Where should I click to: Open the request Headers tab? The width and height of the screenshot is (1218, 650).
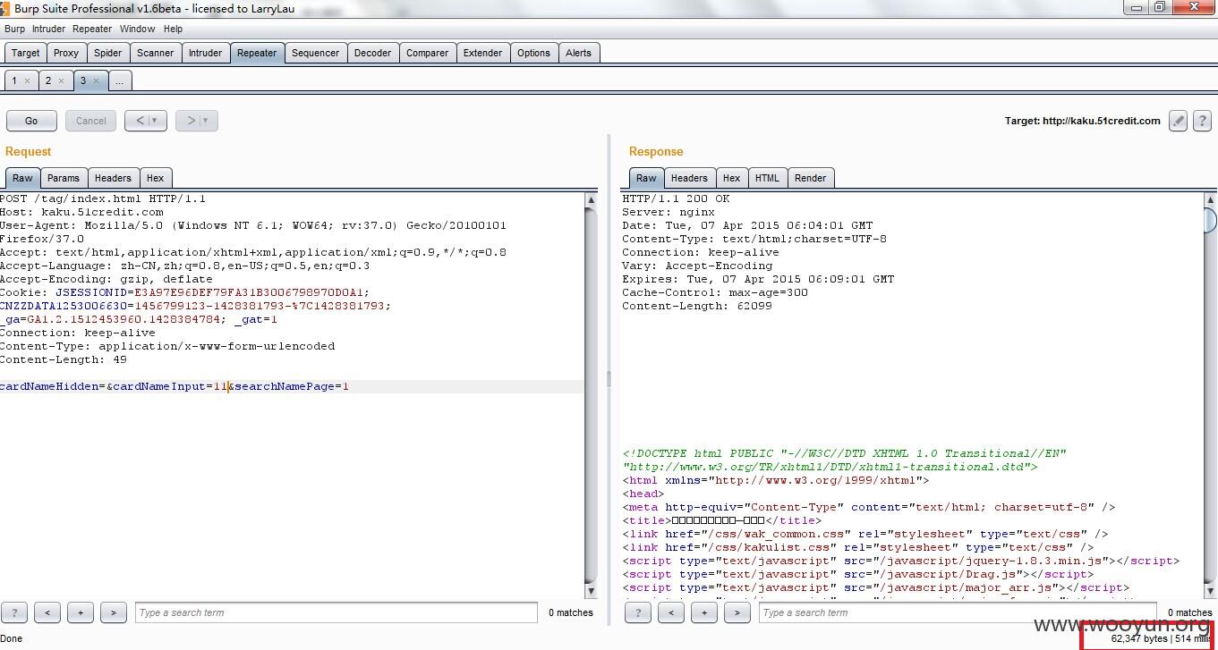point(113,178)
